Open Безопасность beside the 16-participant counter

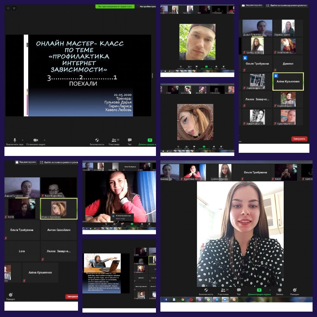pos(97,141)
